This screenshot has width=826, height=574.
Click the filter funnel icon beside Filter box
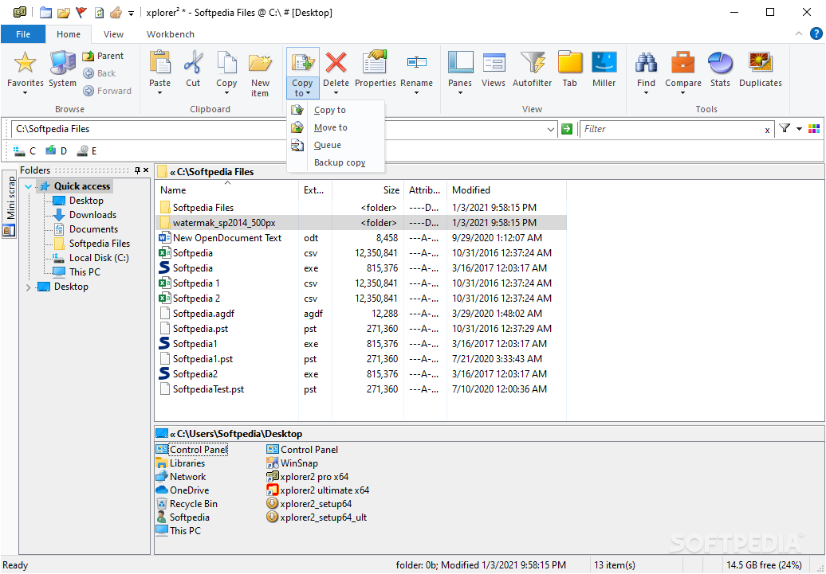(x=785, y=128)
